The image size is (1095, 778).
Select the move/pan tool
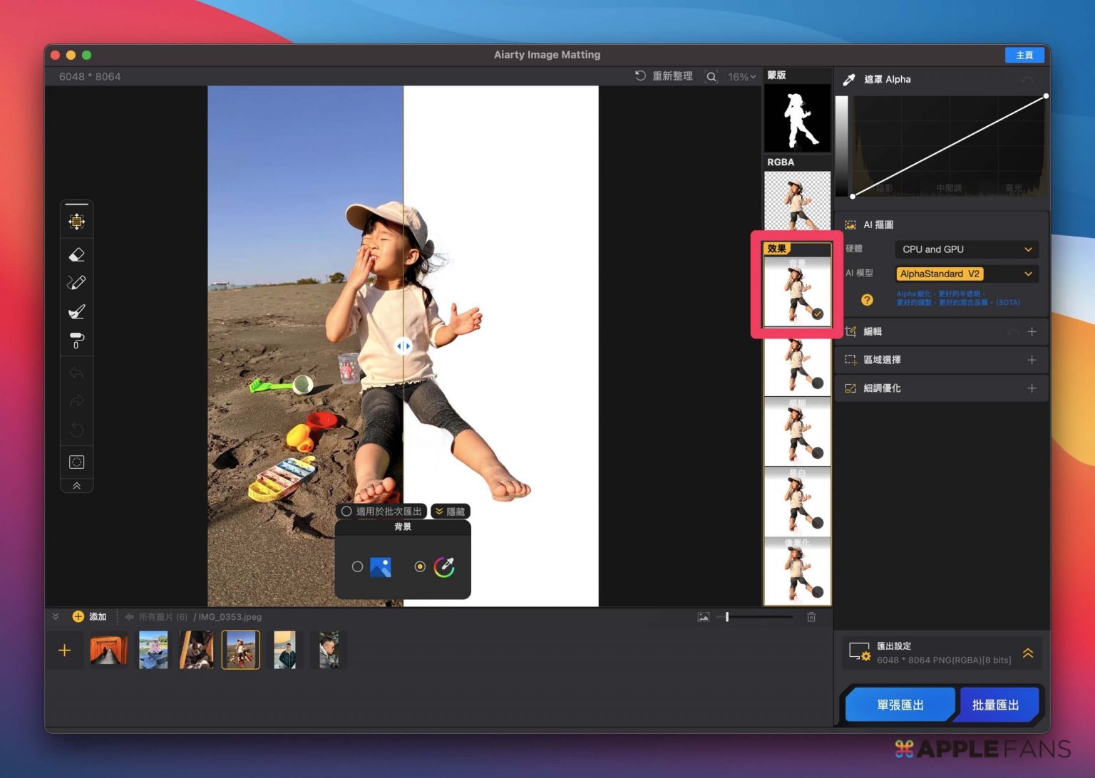click(x=76, y=222)
